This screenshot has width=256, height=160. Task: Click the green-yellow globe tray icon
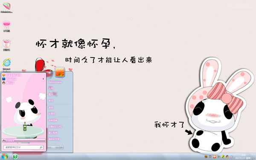tap(223, 157)
